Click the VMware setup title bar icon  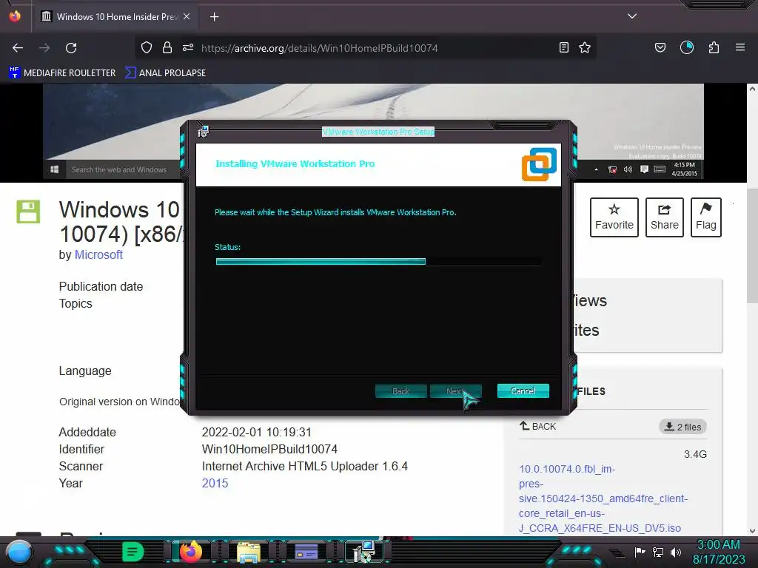203,132
